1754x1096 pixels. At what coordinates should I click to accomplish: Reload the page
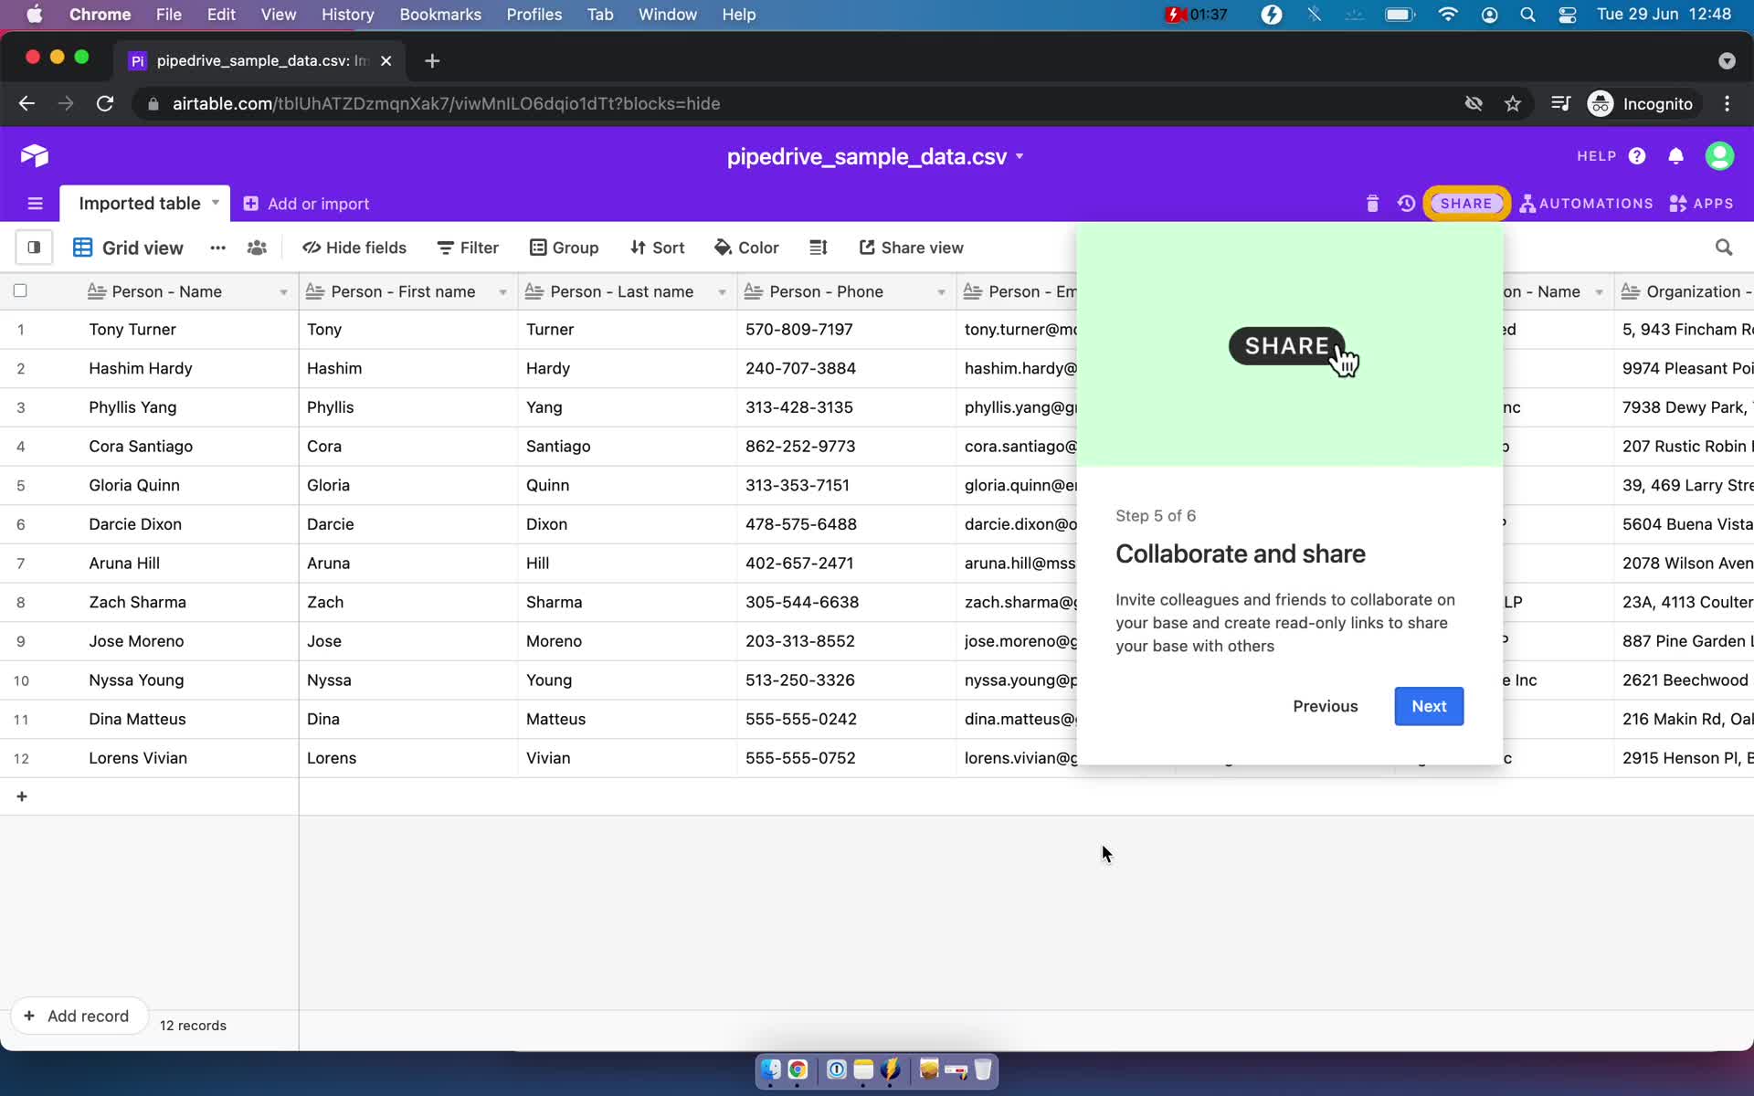[x=105, y=103]
